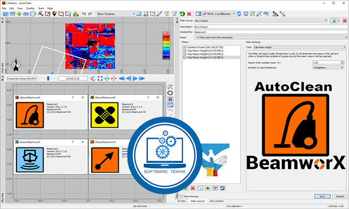This screenshot has width=349, height=209.
Task: Open the Edit menu
Action: click(11, 8)
